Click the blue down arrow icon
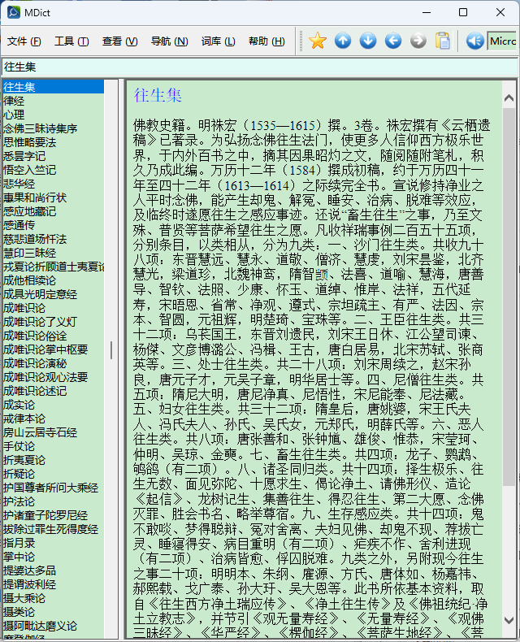Image resolution: width=520 pixels, height=642 pixels. (368, 41)
